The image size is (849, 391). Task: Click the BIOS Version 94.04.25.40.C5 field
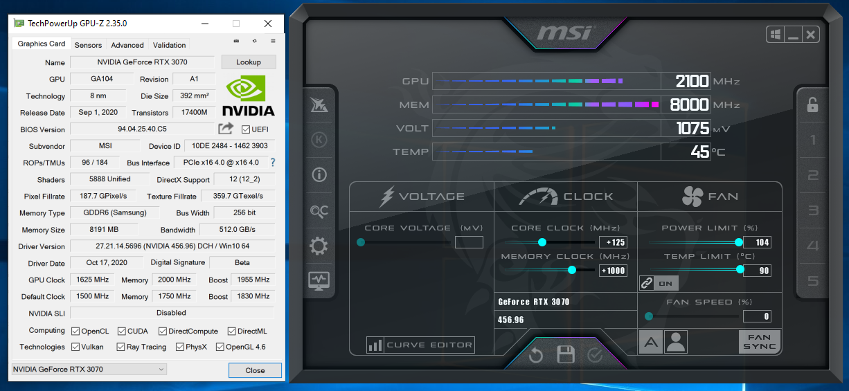pos(142,129)
